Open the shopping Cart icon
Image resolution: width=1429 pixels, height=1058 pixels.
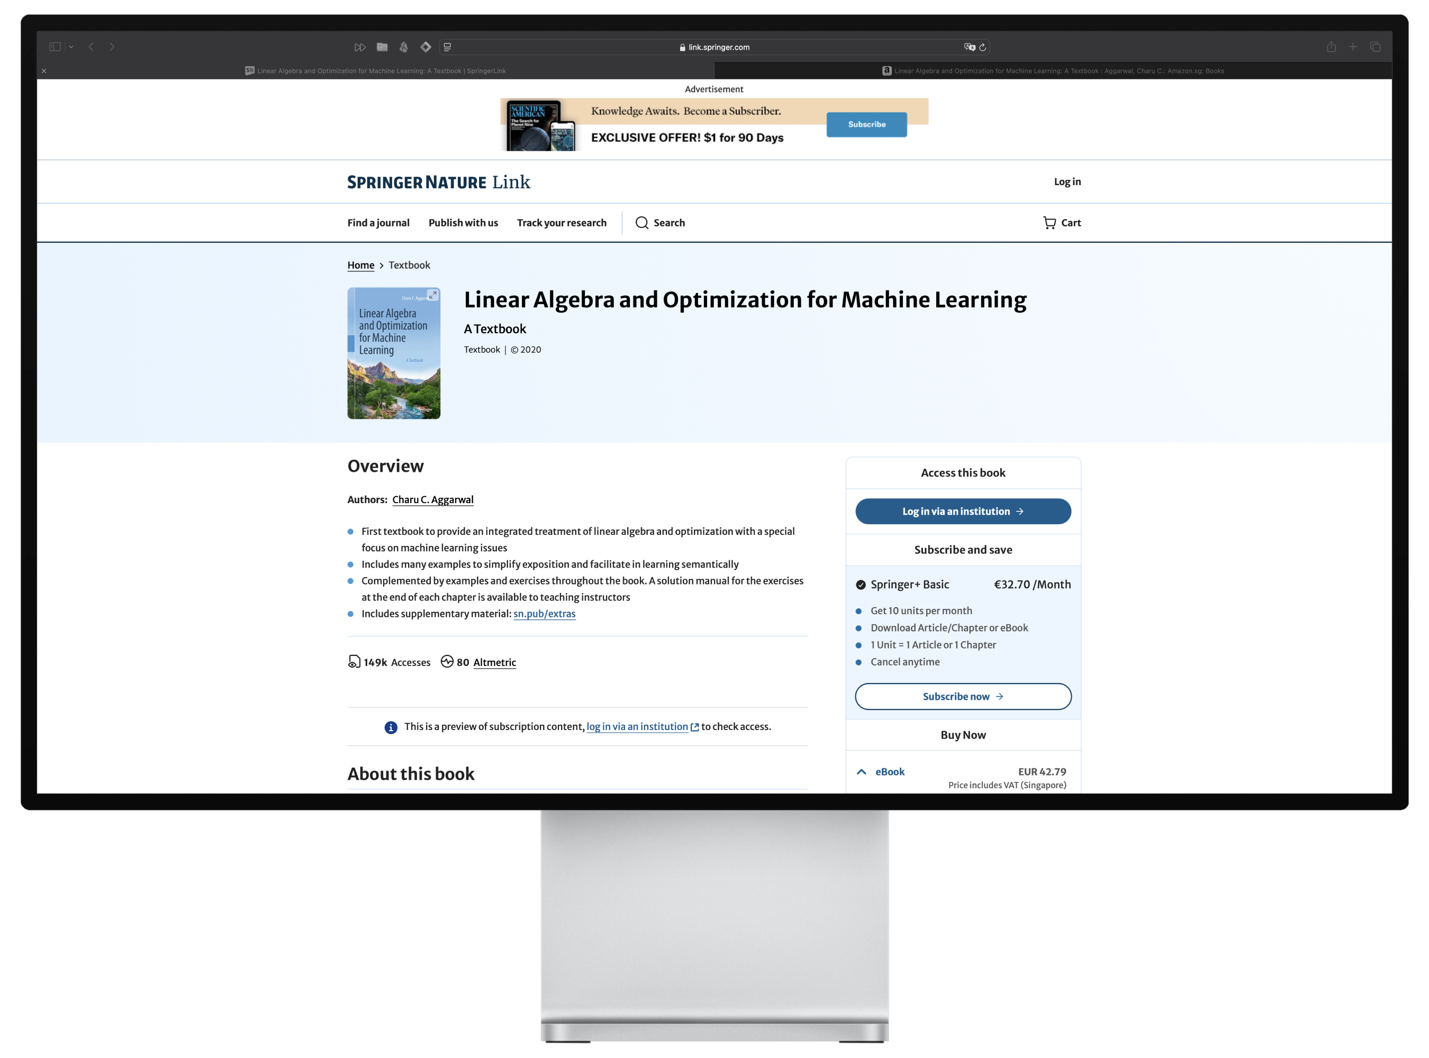pos(1049,223)
